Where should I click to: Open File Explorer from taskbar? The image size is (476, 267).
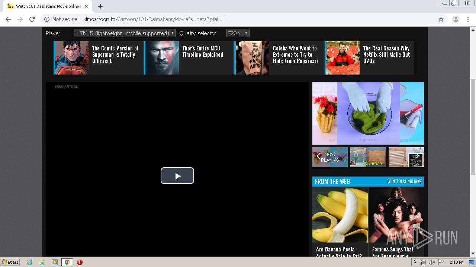click(42, 262)
